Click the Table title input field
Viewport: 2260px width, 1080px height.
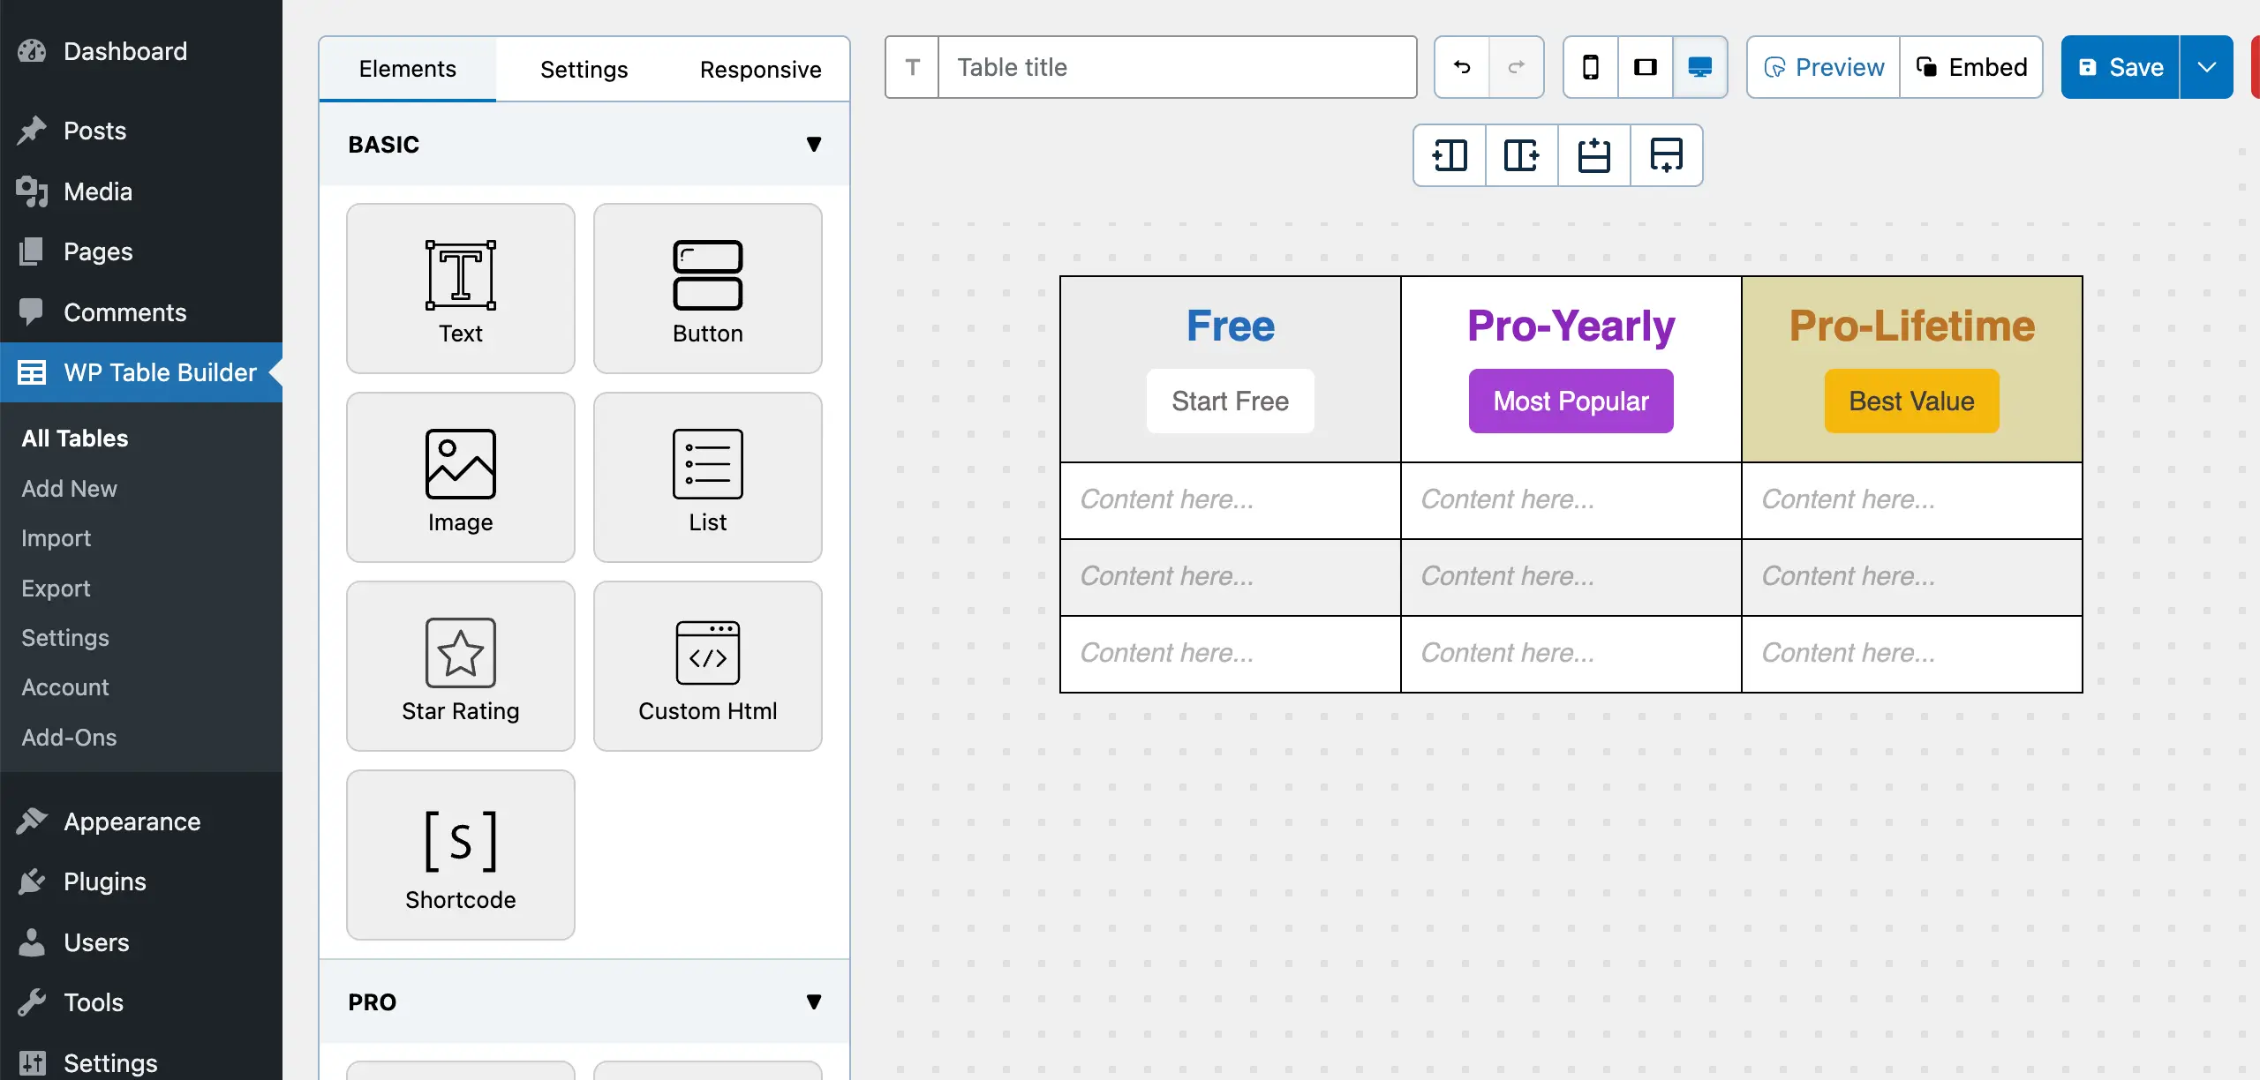point(1176,67)
